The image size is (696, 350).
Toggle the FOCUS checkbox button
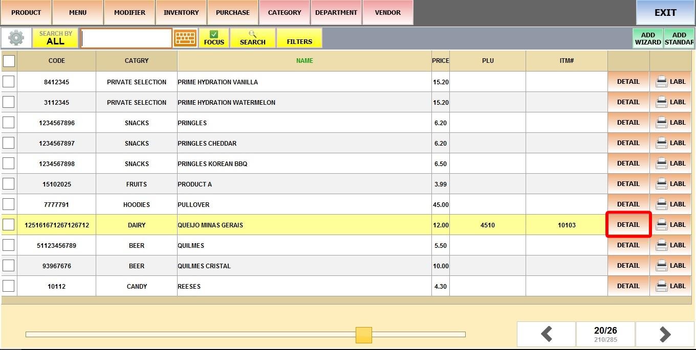tap(214, 38)
